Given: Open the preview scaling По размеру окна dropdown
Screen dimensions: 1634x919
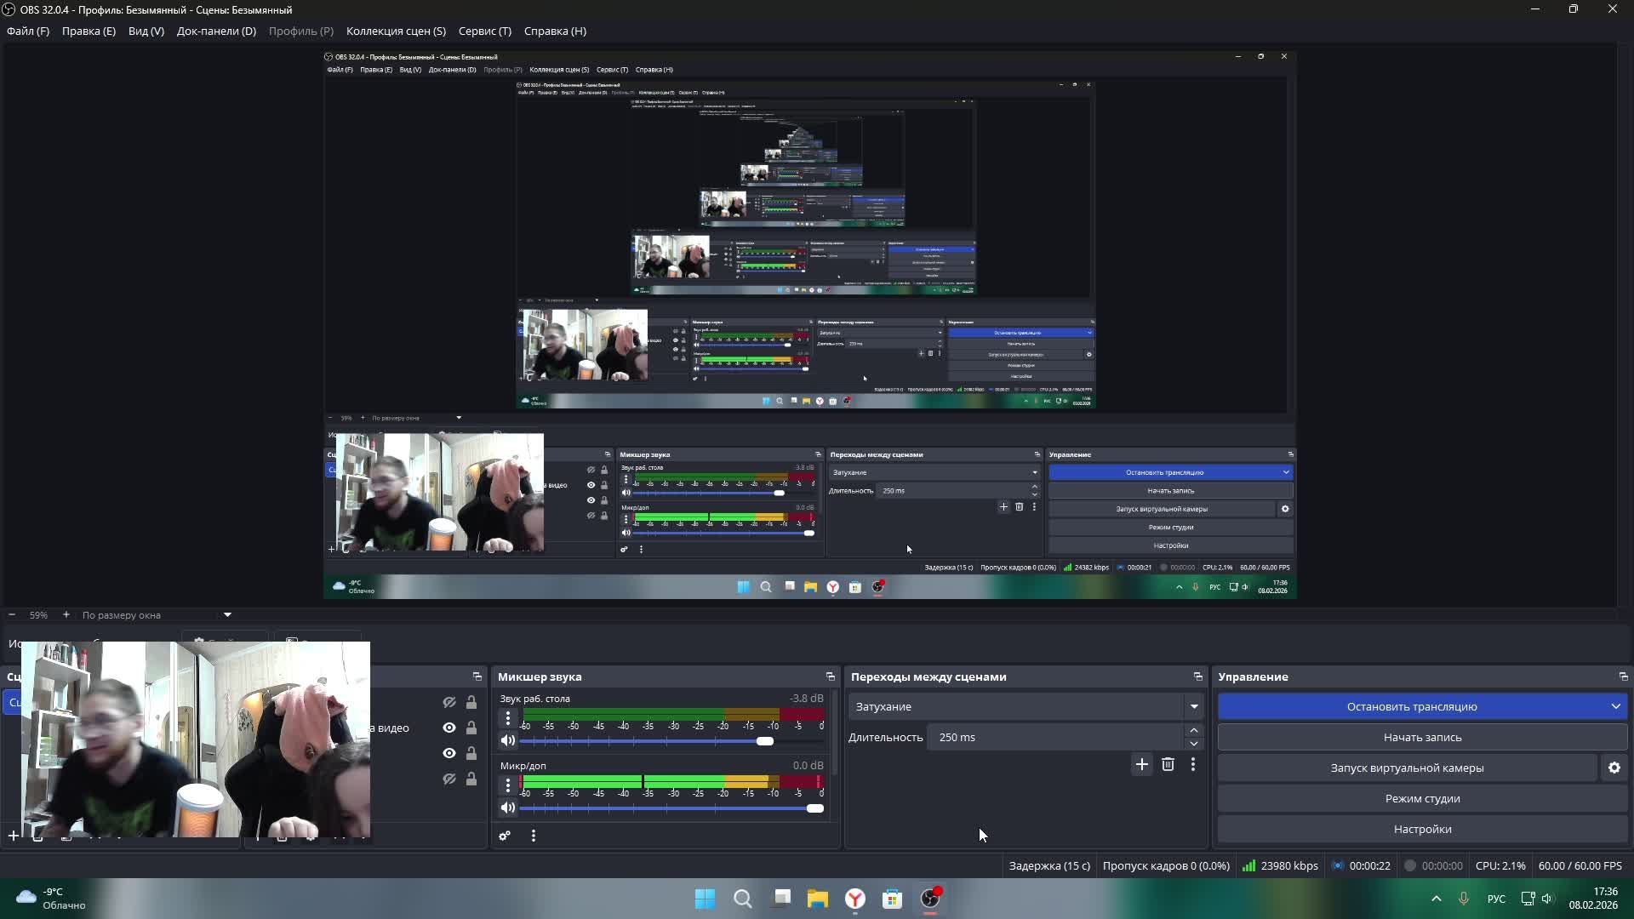Looking at the screenshot, I should (x=226, y=614).
